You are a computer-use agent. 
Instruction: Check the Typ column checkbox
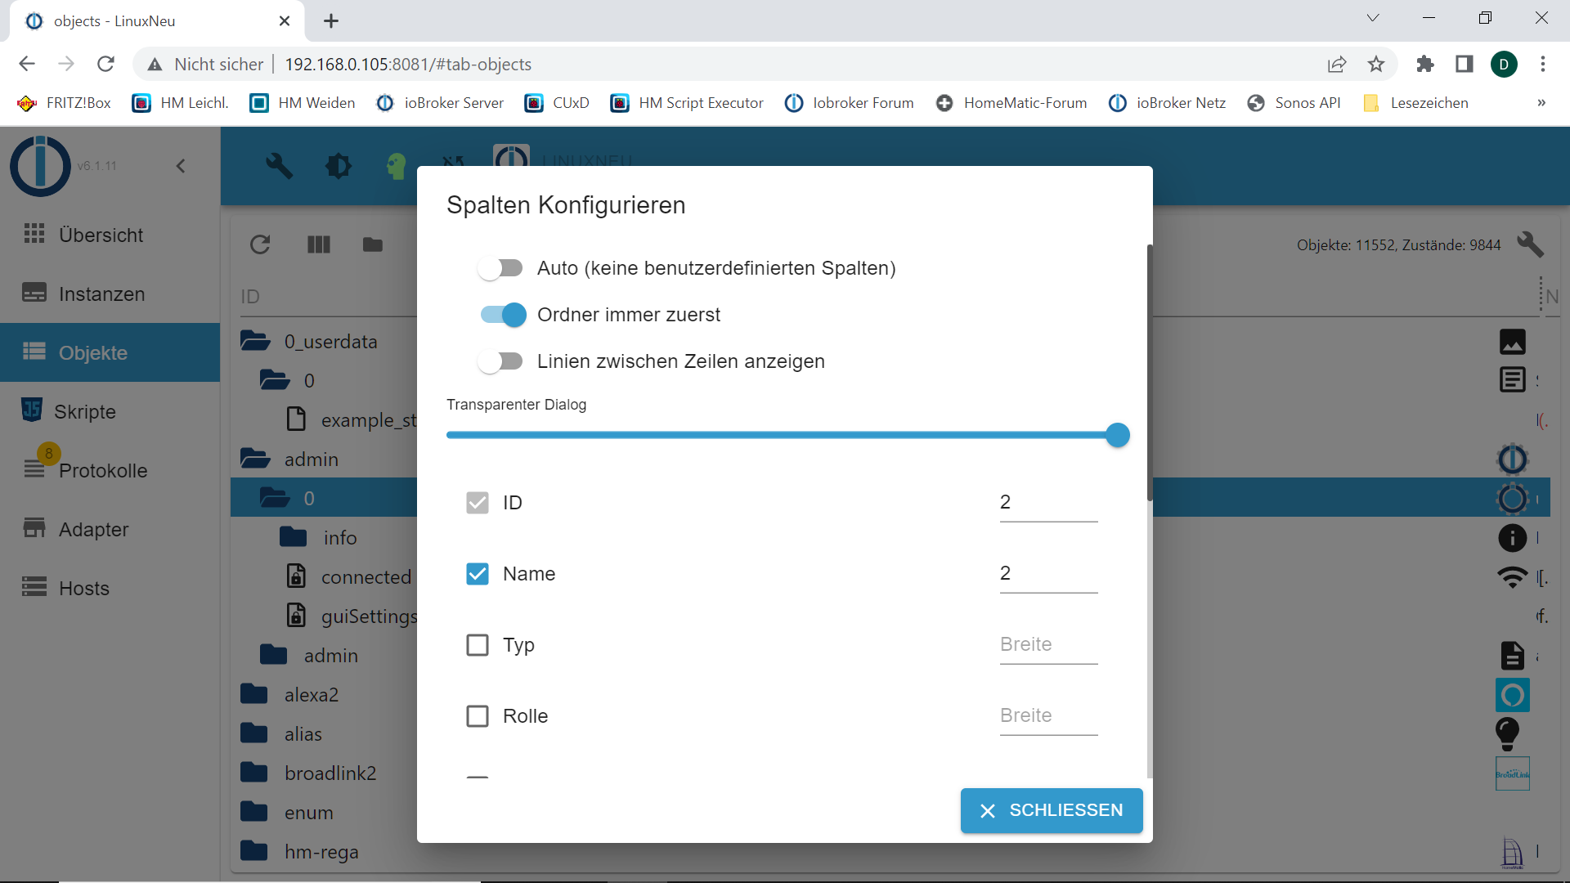coord(478,645)
